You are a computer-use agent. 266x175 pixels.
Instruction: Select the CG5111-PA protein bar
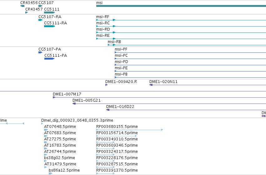(x=49, y=59)
